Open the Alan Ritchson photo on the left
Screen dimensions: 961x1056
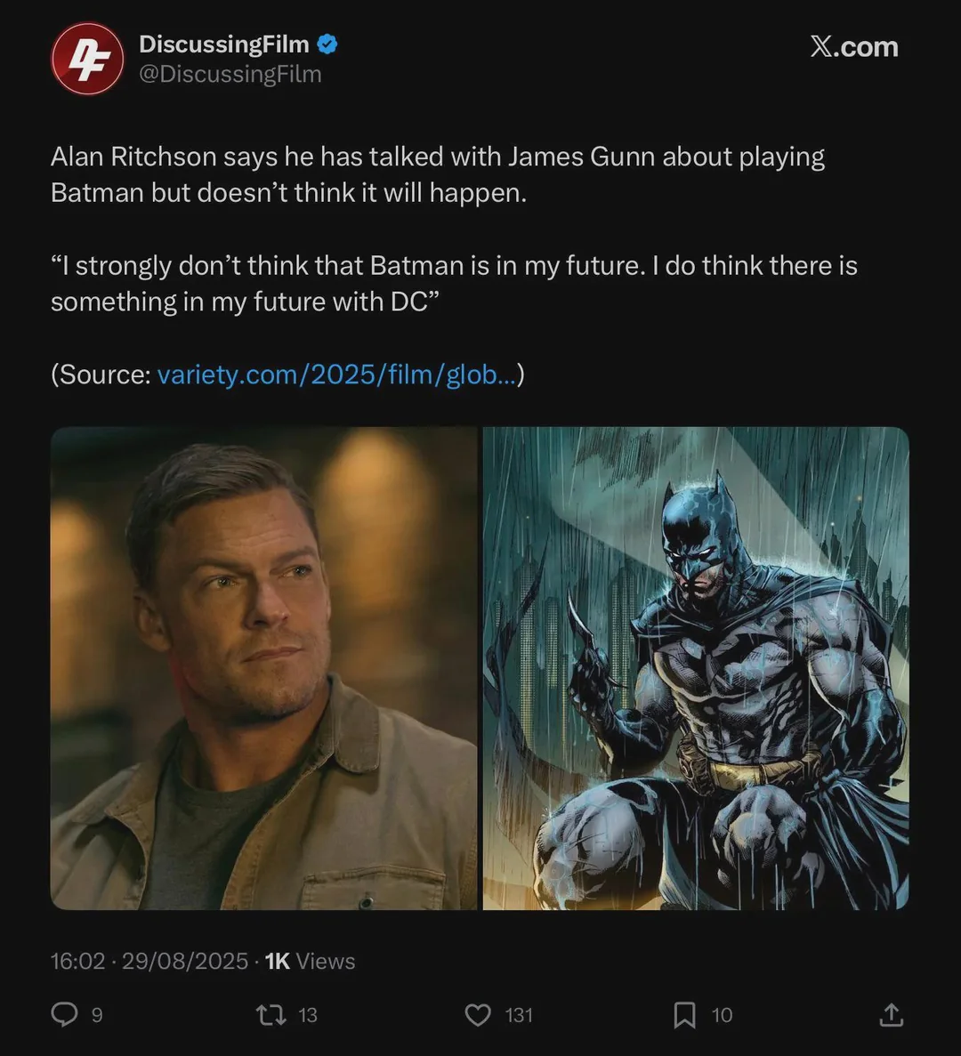pos(264,668)
